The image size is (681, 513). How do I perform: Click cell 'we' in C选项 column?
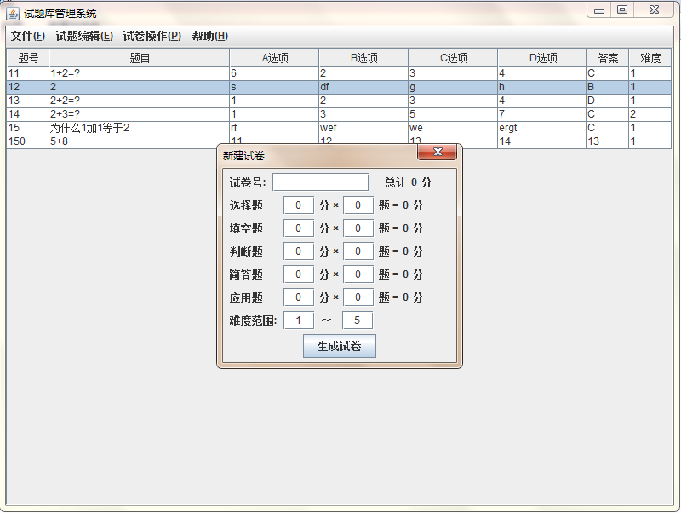pyautogui.click(x=454, y=128)
